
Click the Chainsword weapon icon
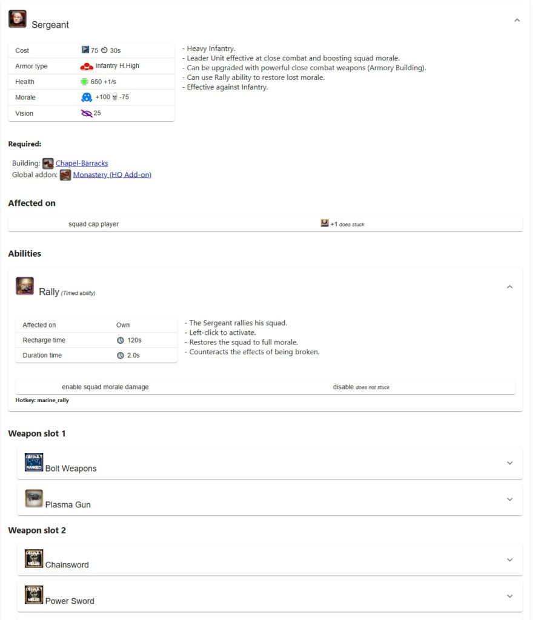[x=34, y=558]
